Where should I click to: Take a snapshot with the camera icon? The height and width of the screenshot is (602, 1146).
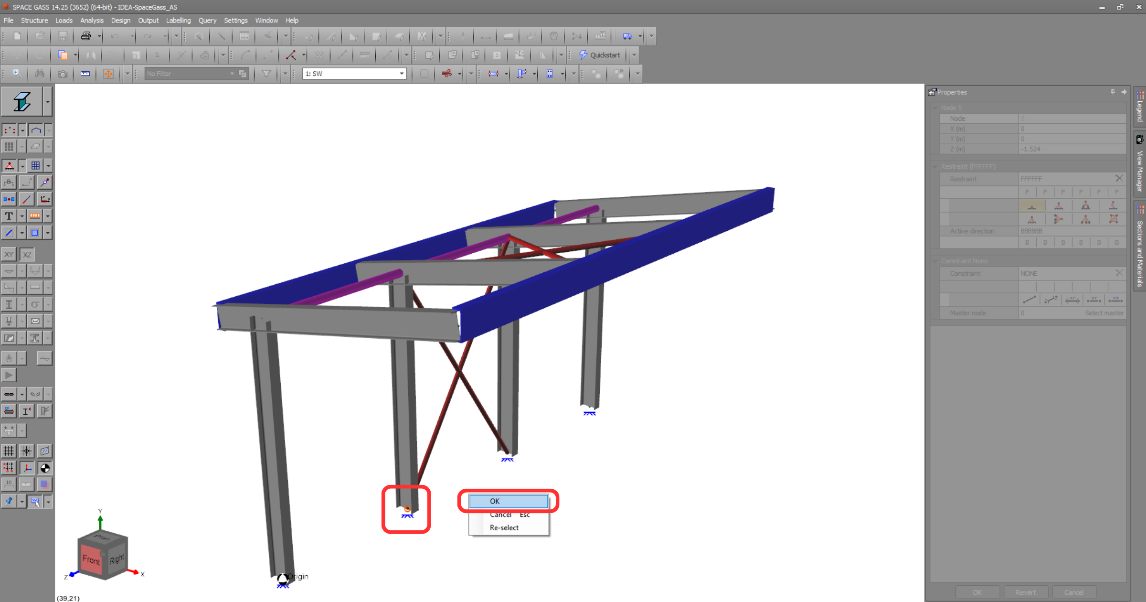(x=62, y=74)
